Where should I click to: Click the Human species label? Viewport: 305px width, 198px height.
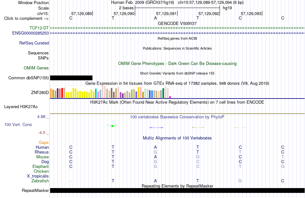42,147
